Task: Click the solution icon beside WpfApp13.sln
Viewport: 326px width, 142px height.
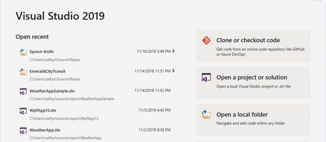Action: (x=23, y=111)
